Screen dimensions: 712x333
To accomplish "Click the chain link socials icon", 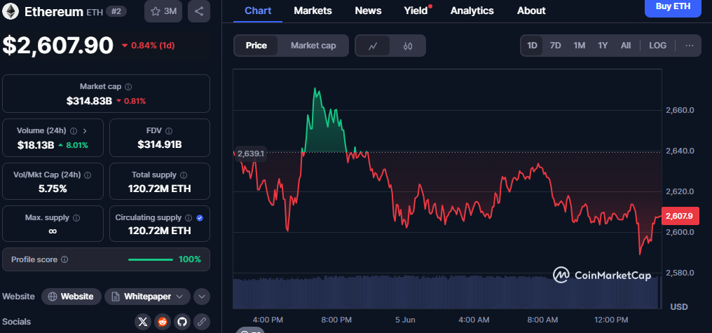I will coord(202,322).
